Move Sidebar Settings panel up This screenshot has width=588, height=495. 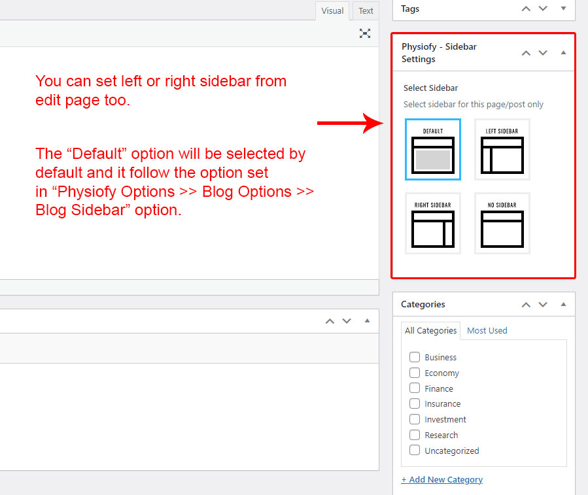pyautogui.click(x=526, y=53)
